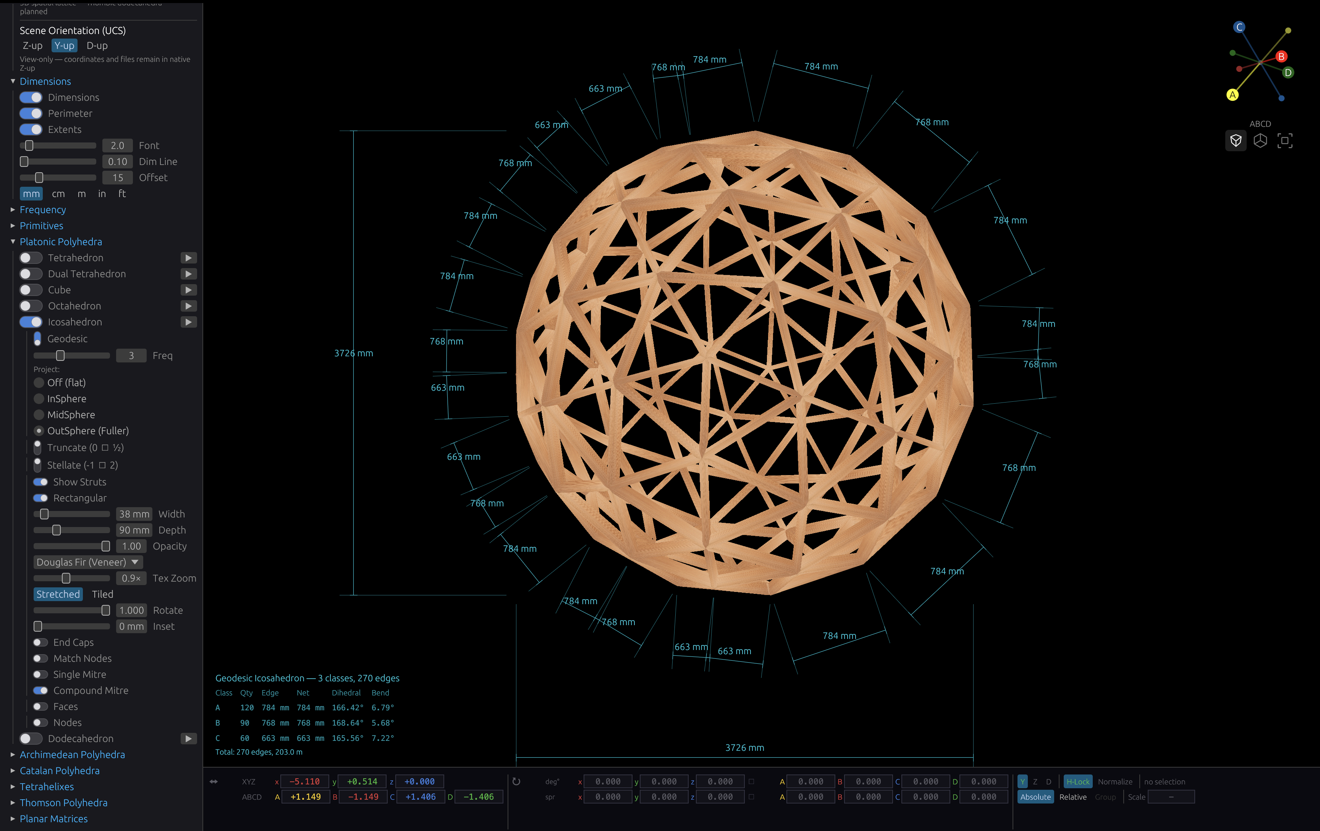Click the fit-to-frame view icon
1320x831 pixels.
(x=1285, y=141)
